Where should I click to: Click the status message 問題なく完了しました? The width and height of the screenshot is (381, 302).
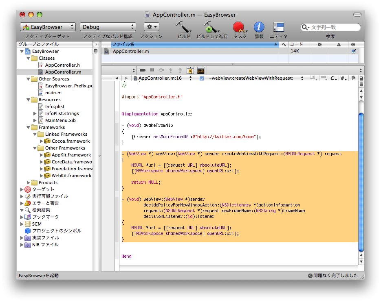[x=335, y=276]
